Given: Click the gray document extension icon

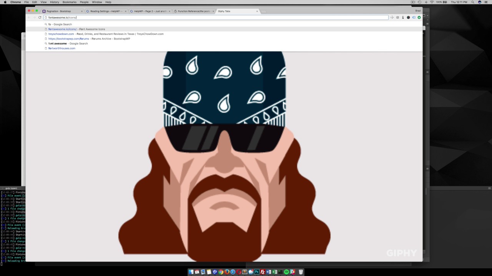Looking at the screenshot, I should tap(397, 17).
